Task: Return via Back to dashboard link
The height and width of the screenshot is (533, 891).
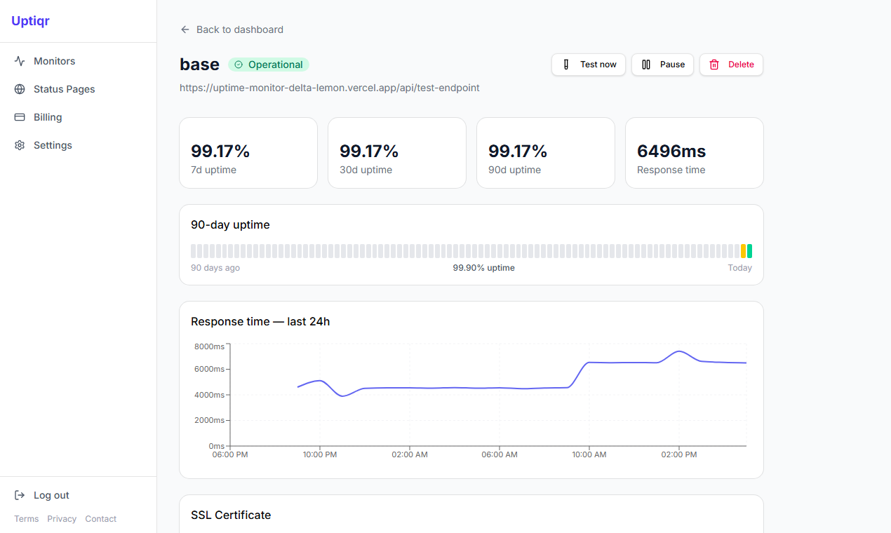Action: pos(232,29)
